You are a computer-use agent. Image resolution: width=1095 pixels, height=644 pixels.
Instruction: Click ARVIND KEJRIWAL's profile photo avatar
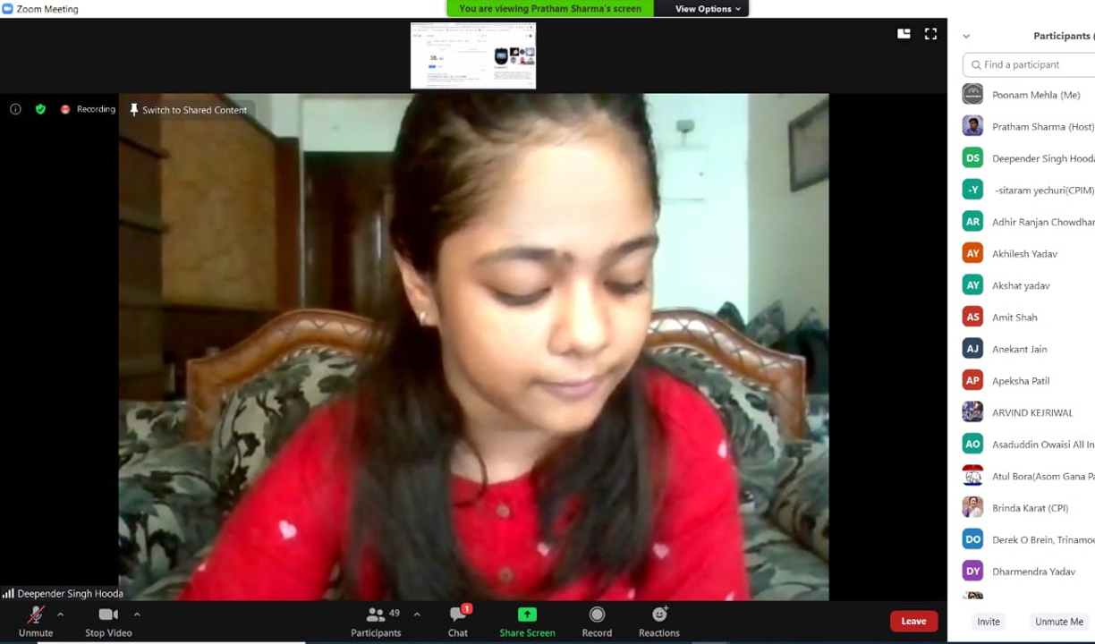point(972,411)
